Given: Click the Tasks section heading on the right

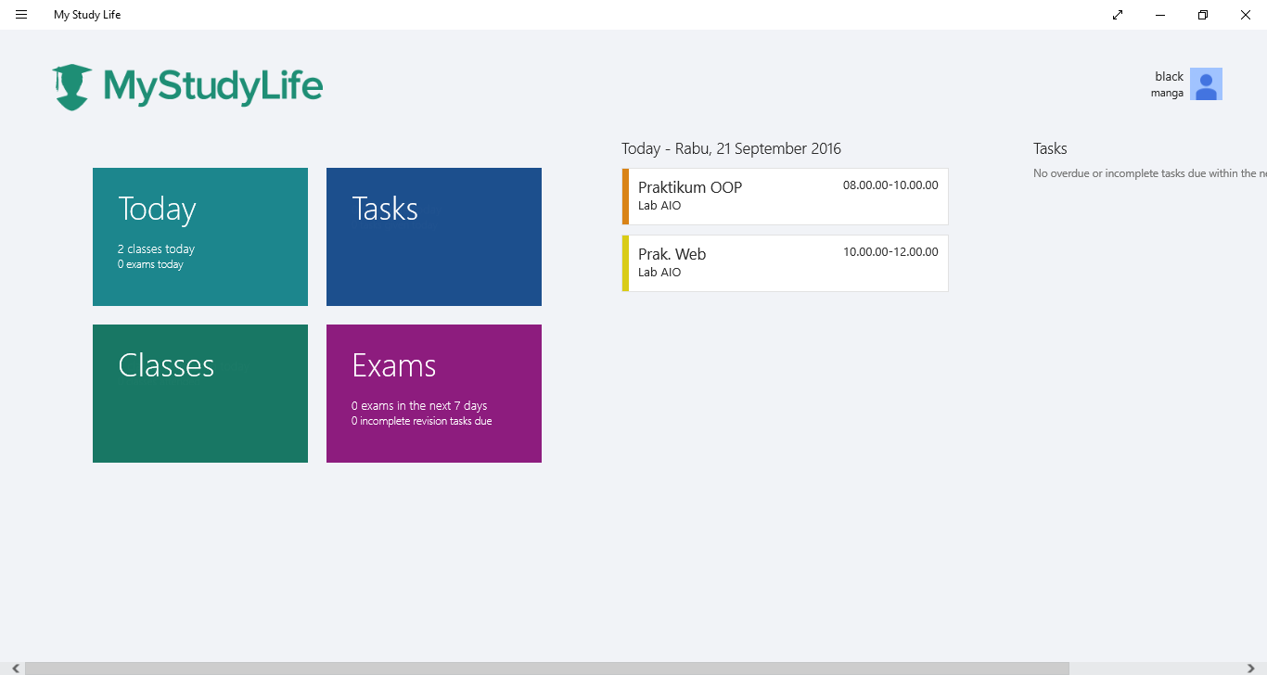Looking at the screenshot, I should (x=1050, y=148).
